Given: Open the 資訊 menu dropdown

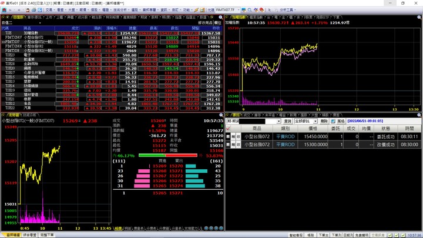Looking at the screenshot, I should (164, 10).
